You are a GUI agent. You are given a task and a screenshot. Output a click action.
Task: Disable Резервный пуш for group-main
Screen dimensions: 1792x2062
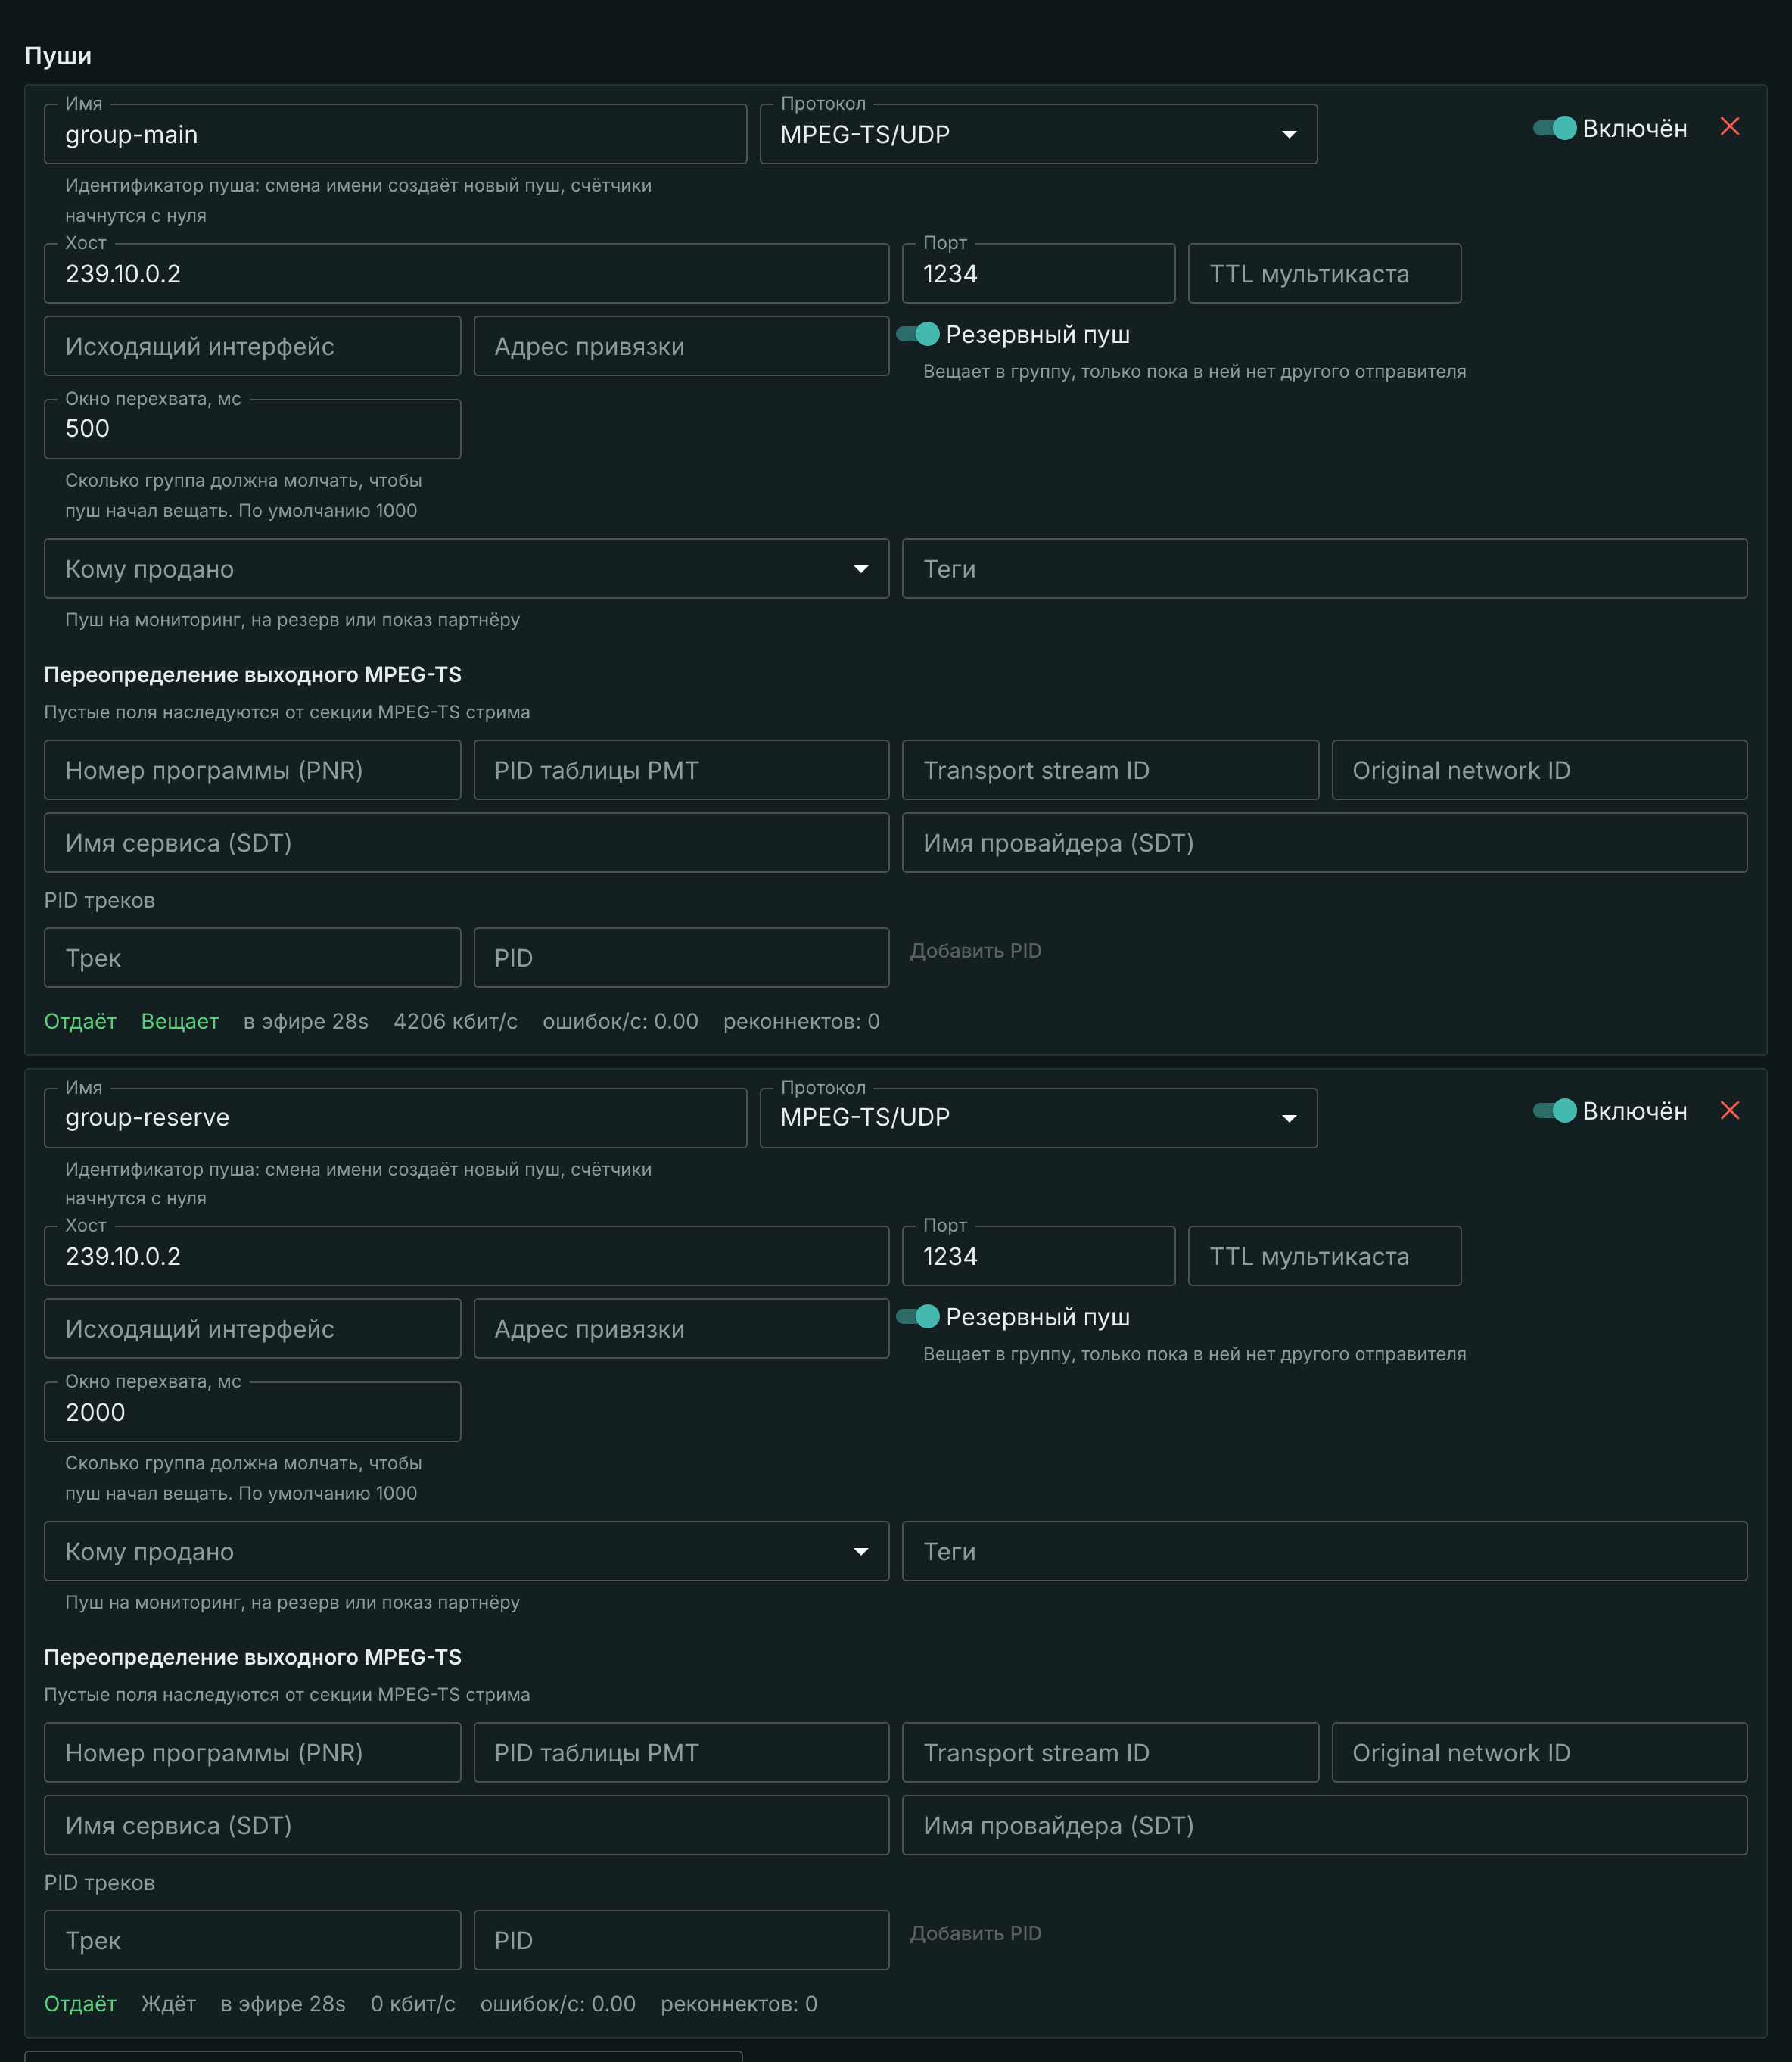(918, 334)
